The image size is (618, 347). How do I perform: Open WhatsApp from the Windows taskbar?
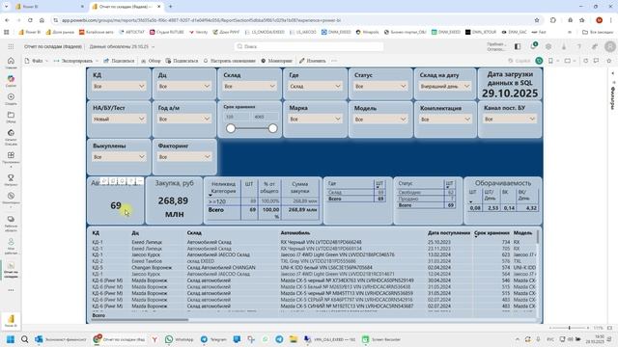coord(180,339)
